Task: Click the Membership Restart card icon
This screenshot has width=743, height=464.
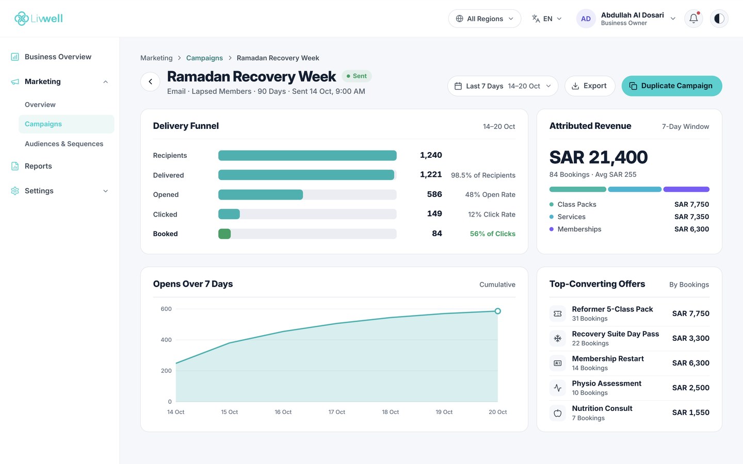Action: (558, 363)
